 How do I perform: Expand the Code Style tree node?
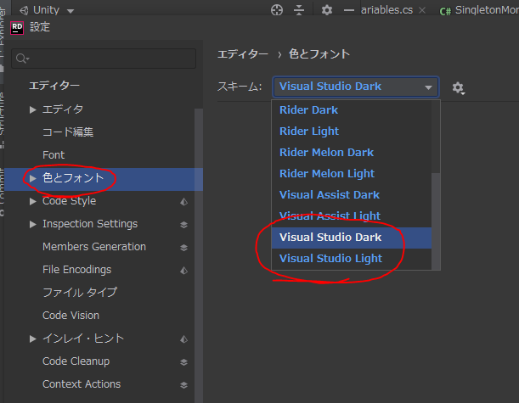click(x=33, y=202)
